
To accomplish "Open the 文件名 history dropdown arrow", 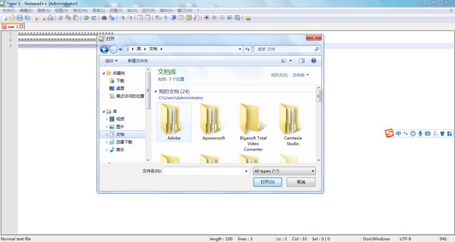I will pos(246,171).
